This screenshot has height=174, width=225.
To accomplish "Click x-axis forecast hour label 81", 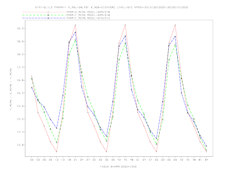I will pyautogui.click(x=200, y=160).
